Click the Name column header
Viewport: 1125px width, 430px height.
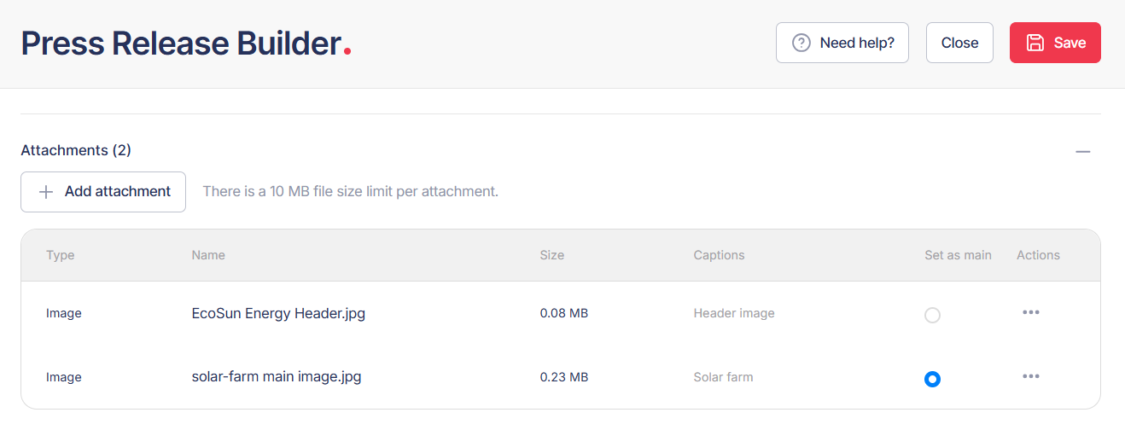click(x=208, y=255)
